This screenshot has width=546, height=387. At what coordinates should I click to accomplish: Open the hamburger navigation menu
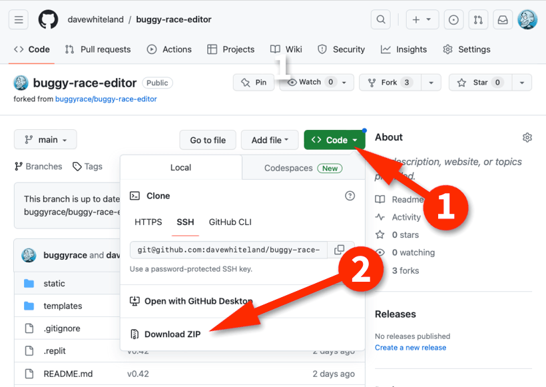[19, 19]
